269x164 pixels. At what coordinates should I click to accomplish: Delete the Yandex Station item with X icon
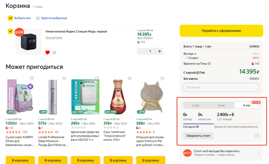(55, 52)
